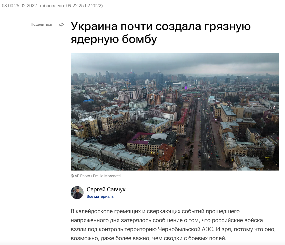Image resolution: width=285 pixels, height=245 pixels.
Task: Open the "Все материалы" link
Action: tap(100, 196)
